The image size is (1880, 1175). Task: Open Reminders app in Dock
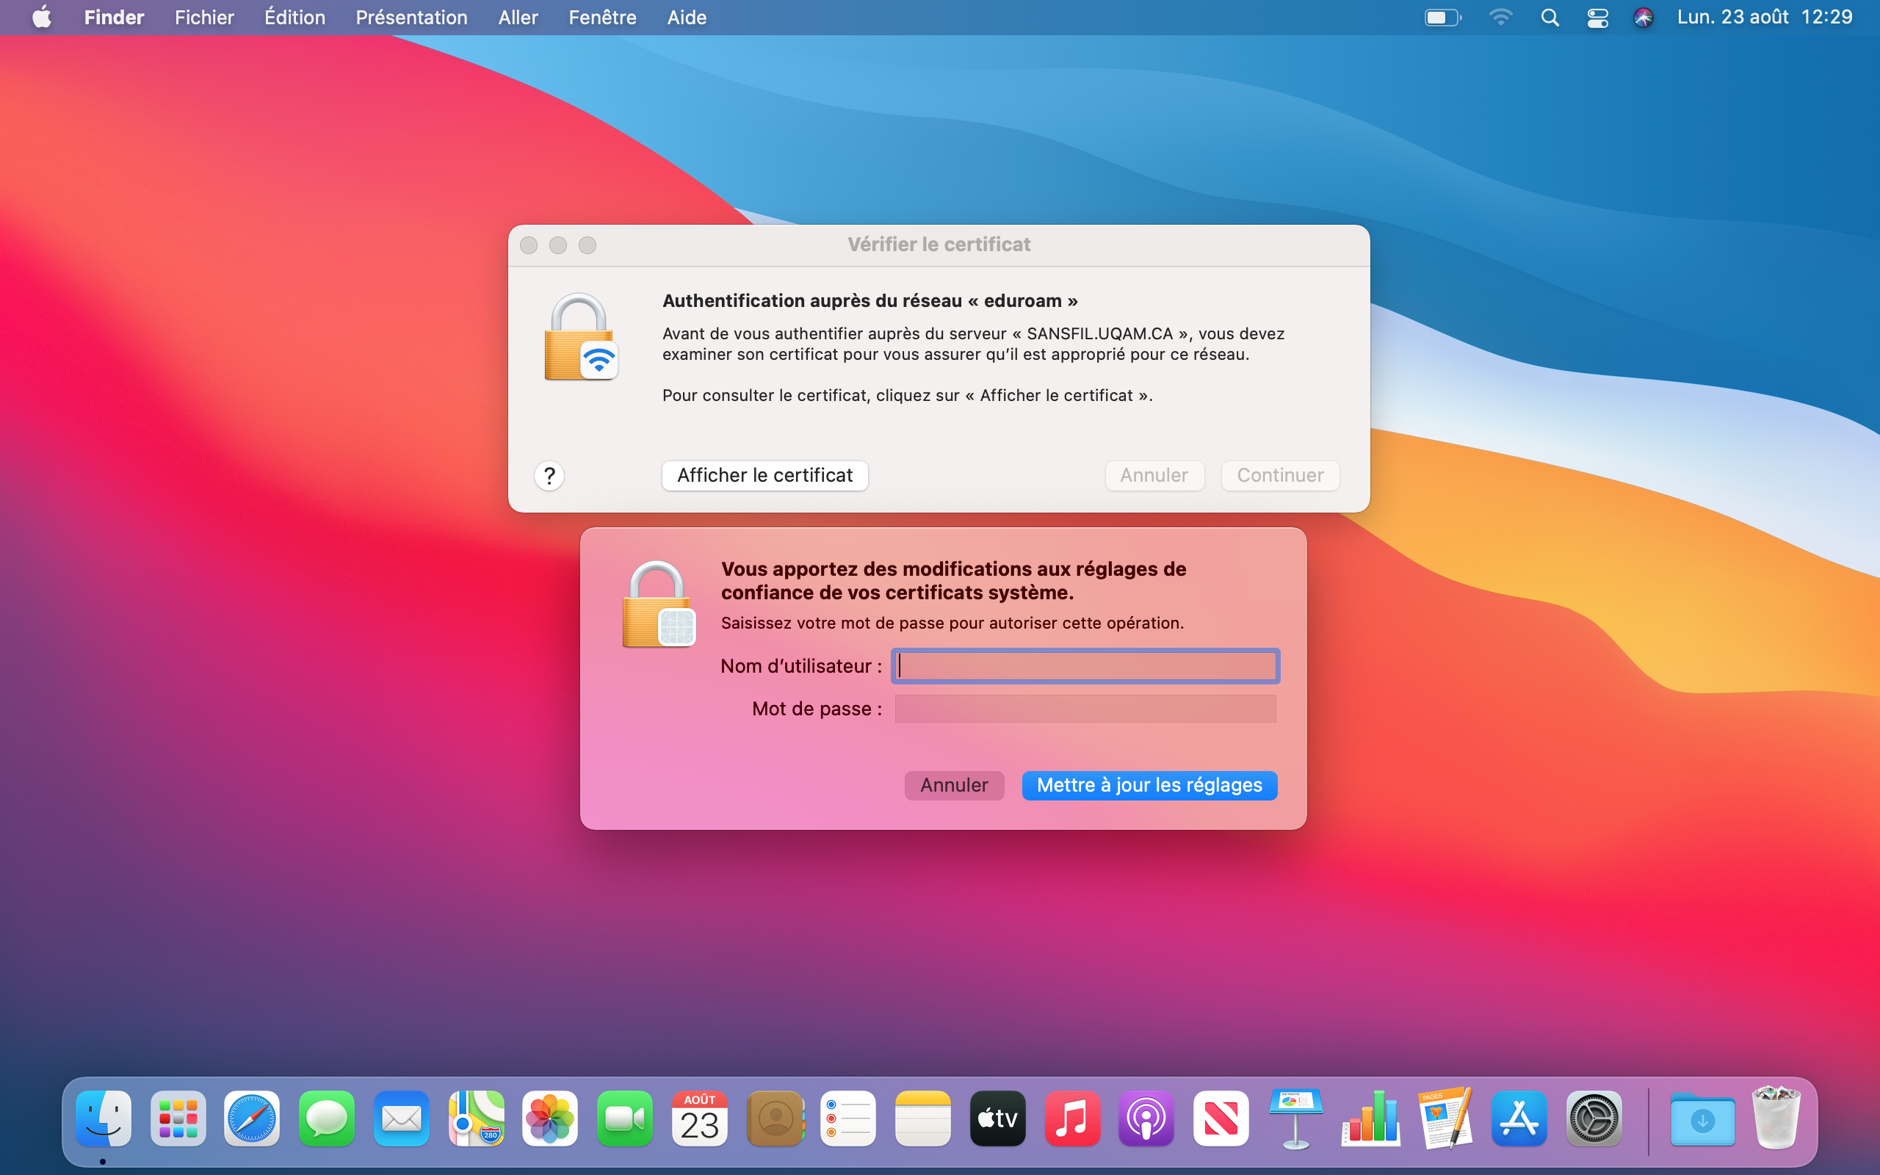coord(848,1119)
